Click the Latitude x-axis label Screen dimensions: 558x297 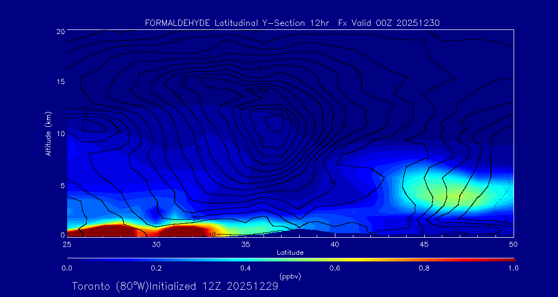(x=290, y=252)
